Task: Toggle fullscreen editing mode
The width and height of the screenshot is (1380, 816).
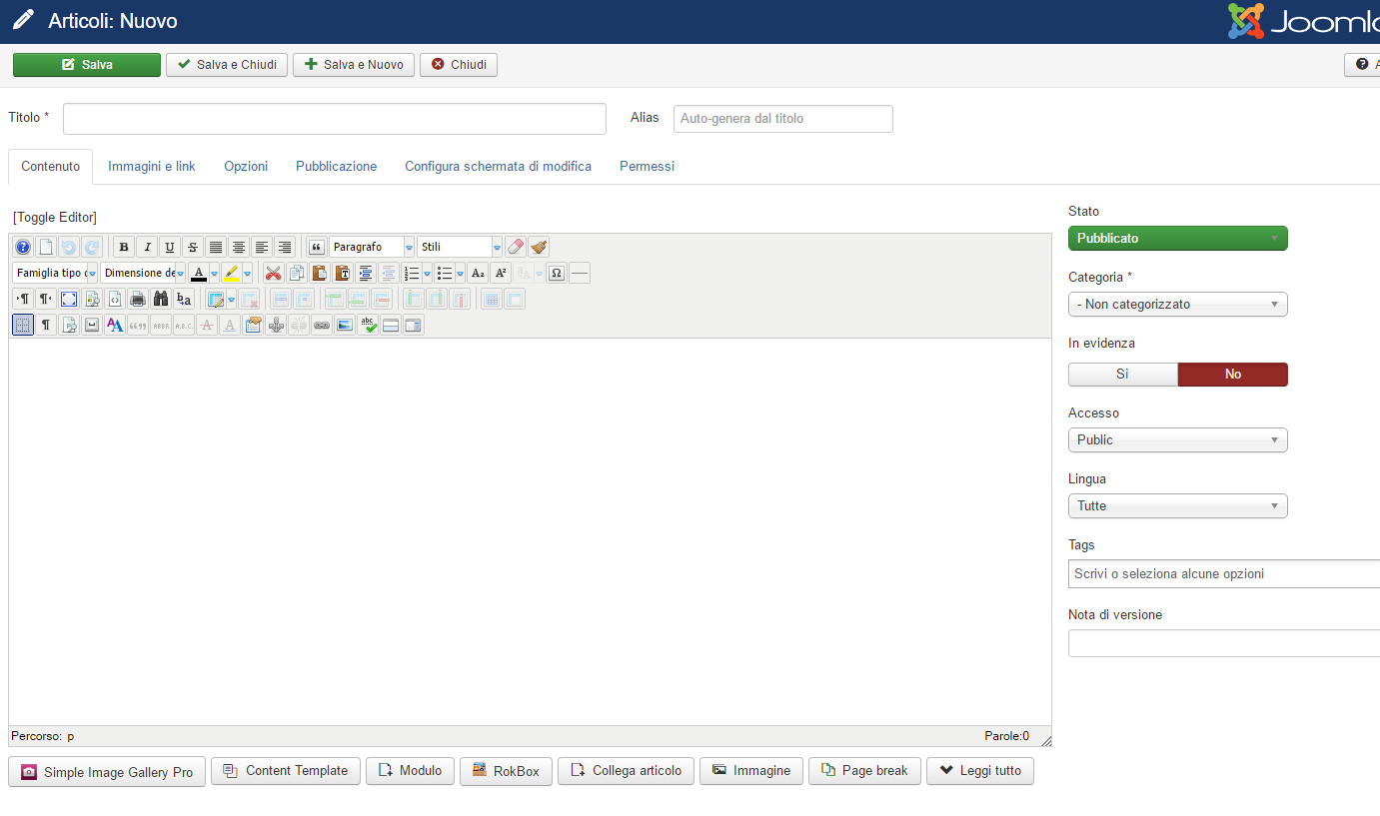Action: (68, 299)
